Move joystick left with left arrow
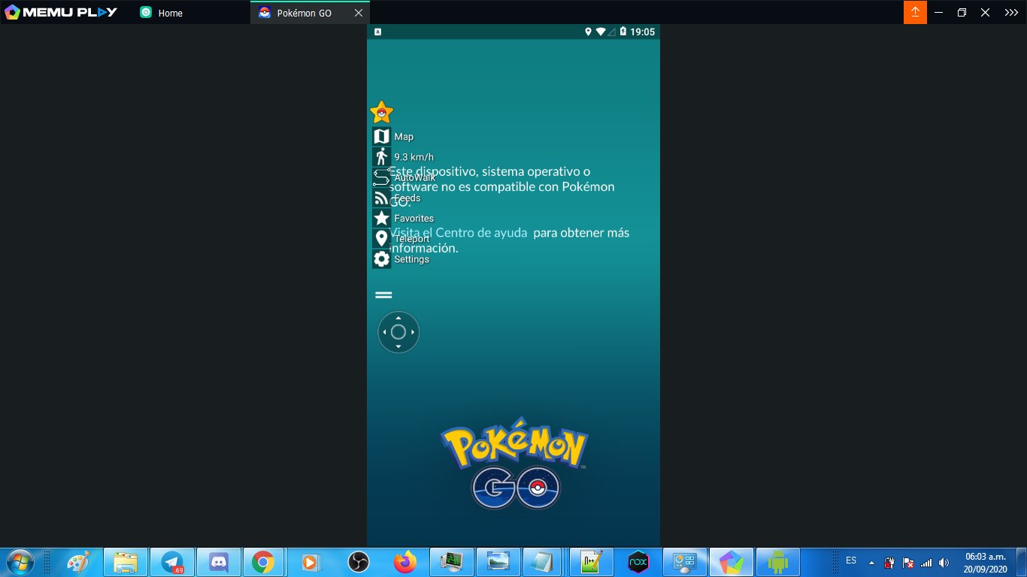 click(384, 332)
